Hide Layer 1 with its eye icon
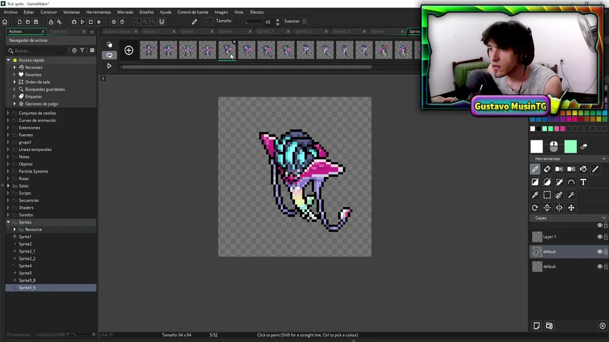The image size is (609, 342). coord(599,237)
